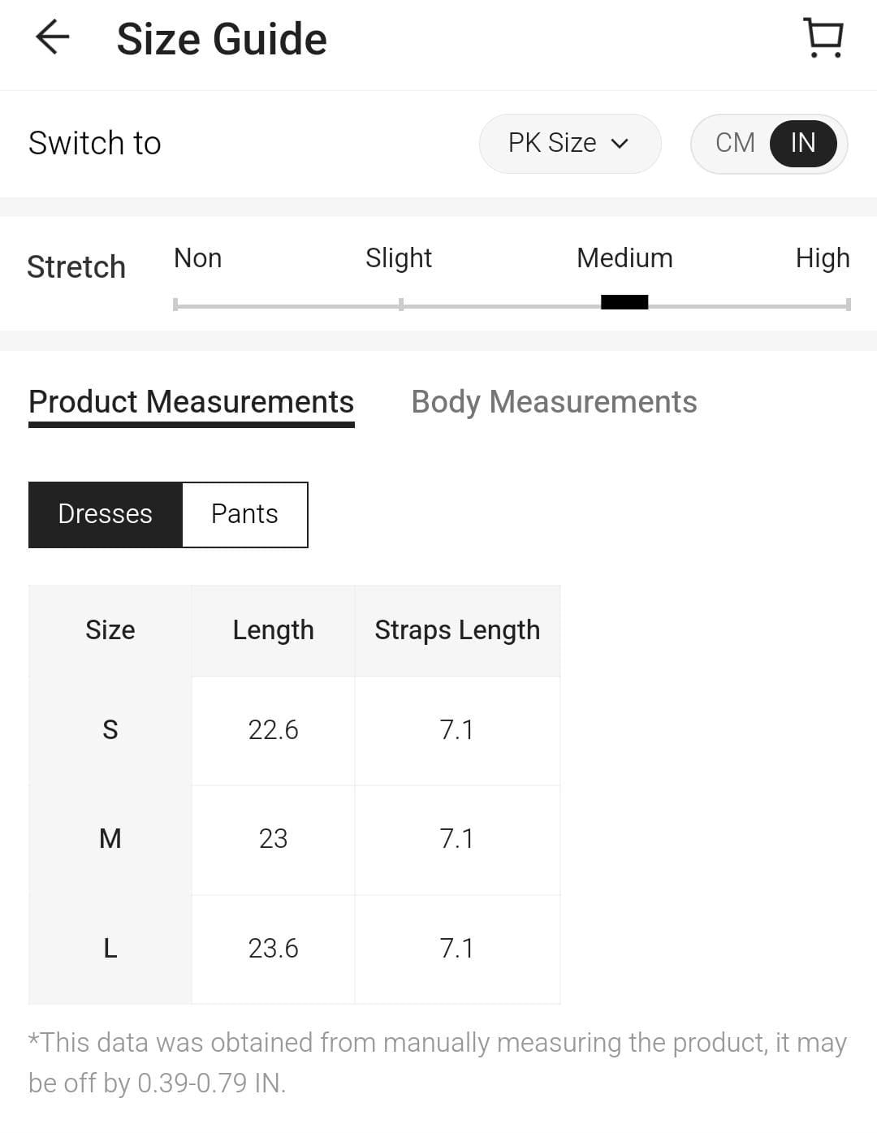Click the Straps Length column header
The image size is (877, 1133).
coord(457,630)
